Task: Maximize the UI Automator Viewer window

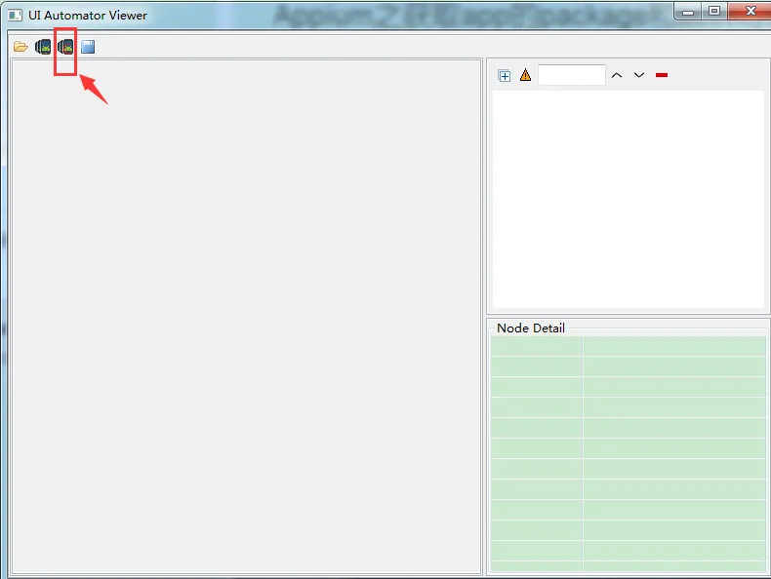Action: [x=714, y=12]
